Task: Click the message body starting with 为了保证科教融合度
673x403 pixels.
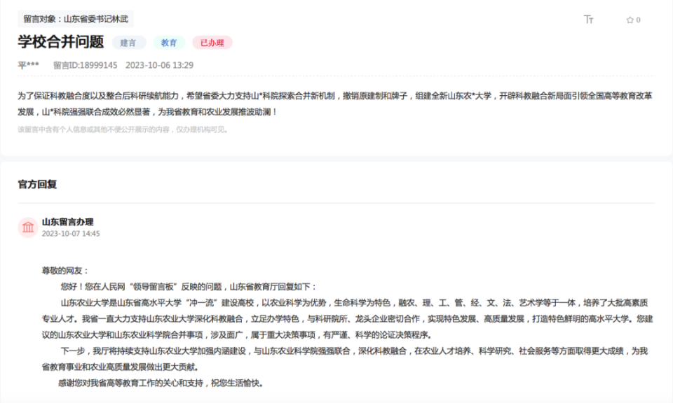Action: click(x=335, y=104)
